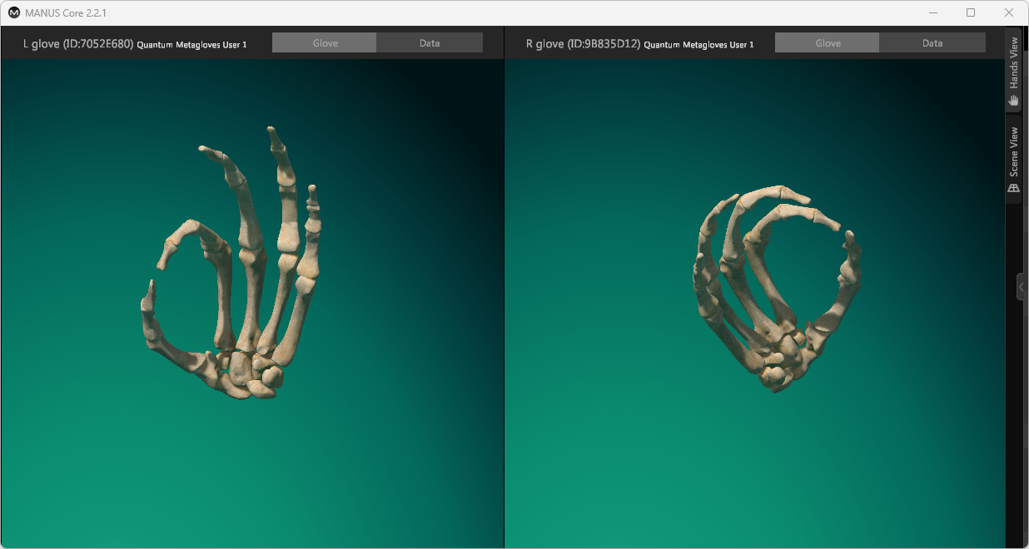The image size is (1029, 549).
Task: Click the MANUS logo in title bar
Action: pyautogui.click(x=14, y=12)
